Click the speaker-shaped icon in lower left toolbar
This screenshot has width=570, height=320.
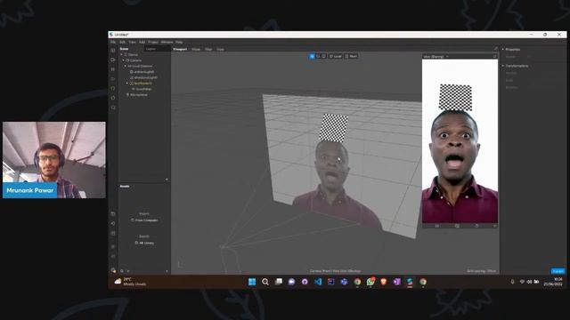[x=113, y=223]
